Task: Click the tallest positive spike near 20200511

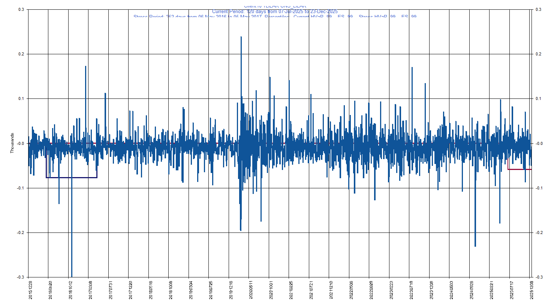Action: (241, 37)
